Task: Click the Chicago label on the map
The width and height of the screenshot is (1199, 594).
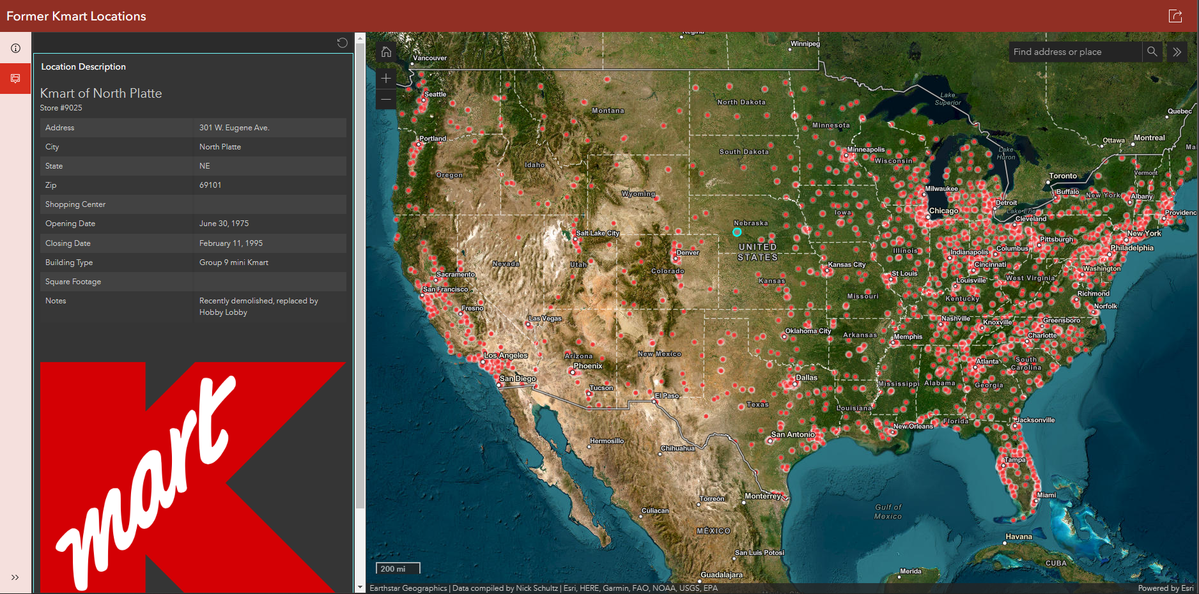Action: tap(943, 211)
